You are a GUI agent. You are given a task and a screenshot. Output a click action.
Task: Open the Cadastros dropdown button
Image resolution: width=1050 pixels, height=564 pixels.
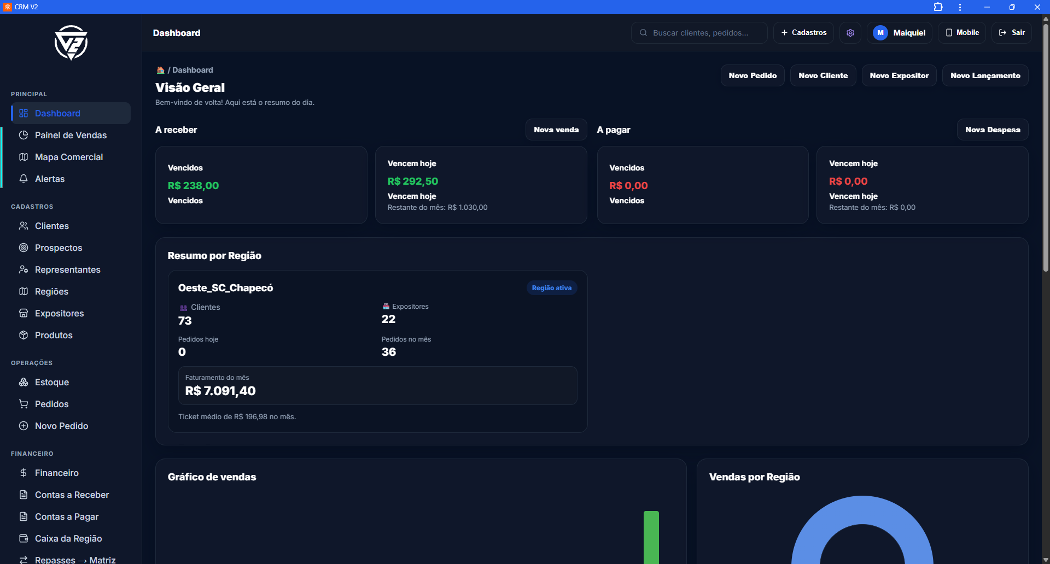pyautogui.click(x=803, y=33)
